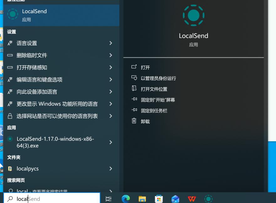Open 更改显示 Windows 功能所用的语言 result
Image resolution: width=276 pixels, height=203 pixels.
(x=61, y=104)
